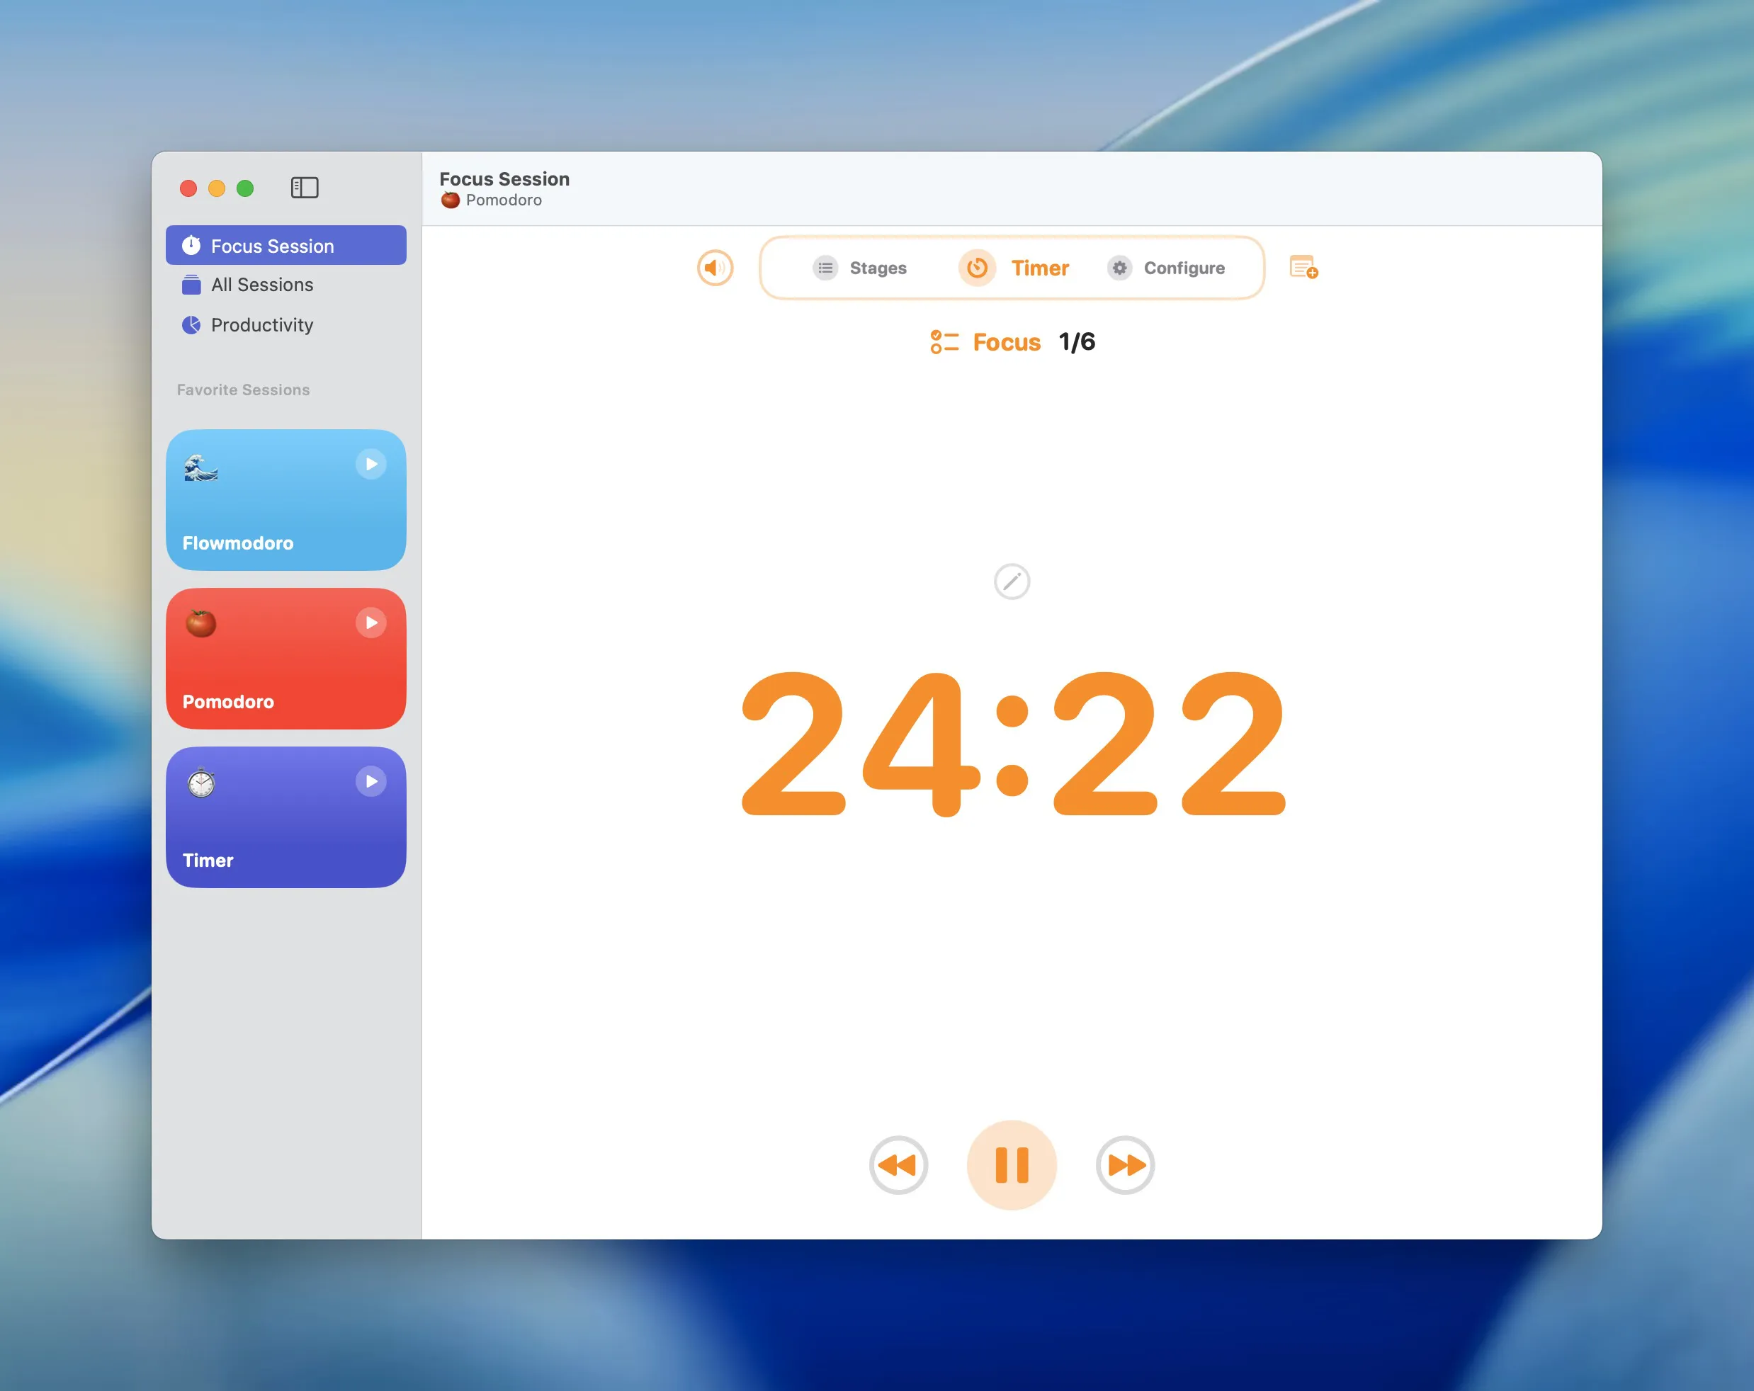Image resolution: width=1754 pixels, height=1391 pixels.
Task: Open All Sessions in sidebar
Action: [261, 285]
